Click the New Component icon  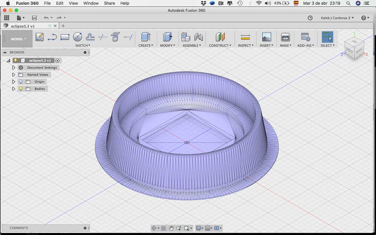(x=185, y=37)
